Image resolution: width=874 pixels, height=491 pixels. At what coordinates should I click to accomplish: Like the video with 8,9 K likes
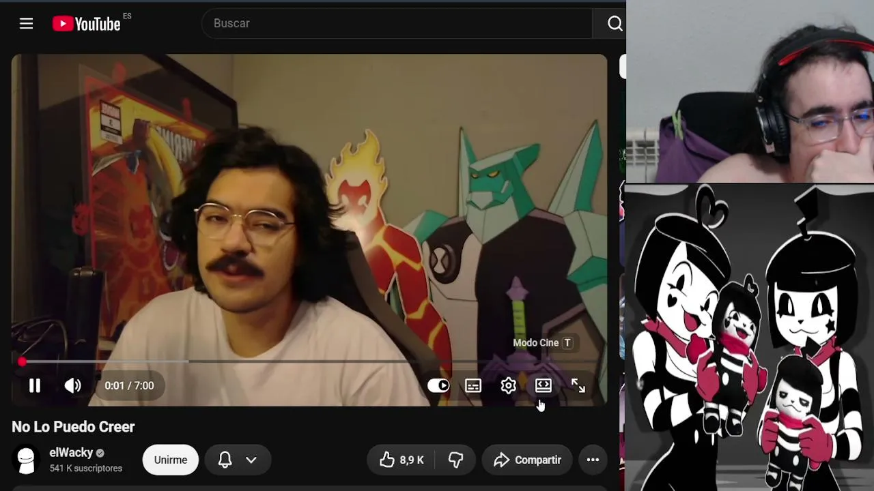(x=402, y=460)
